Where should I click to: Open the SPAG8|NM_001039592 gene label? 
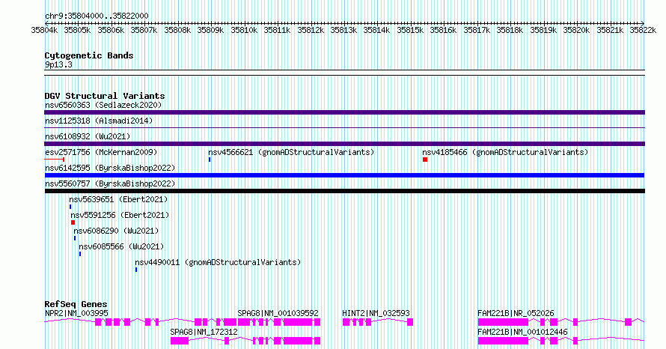(x=278, y=313)
